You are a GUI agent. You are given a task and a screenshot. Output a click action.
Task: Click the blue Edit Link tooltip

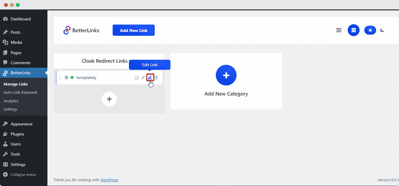click(x=150, y=65)
